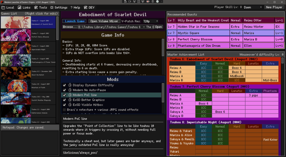
Task: Click thumbs-up icon next to EoSD Better Graphics
Action: click(x=70, y=100)
